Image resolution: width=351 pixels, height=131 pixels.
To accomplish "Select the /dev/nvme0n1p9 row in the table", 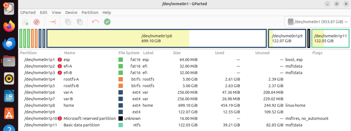I will (184, 112).
